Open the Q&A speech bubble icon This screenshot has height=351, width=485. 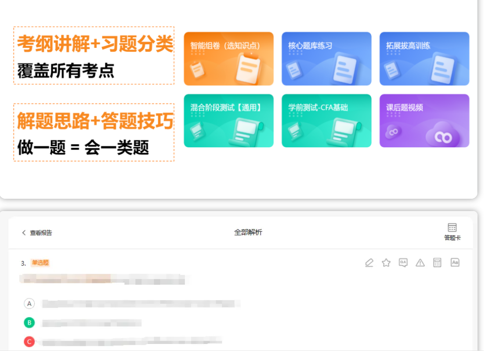(403, 263)
